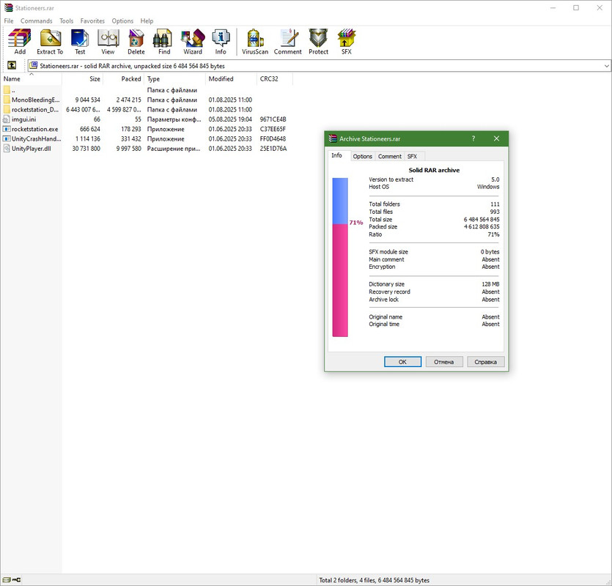612x586 pixels.
Task: Sort the list by Type column header
Action: tap(174, 79)
